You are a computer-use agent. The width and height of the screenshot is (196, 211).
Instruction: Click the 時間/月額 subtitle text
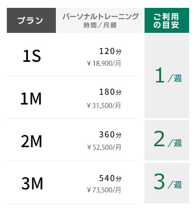100,26
